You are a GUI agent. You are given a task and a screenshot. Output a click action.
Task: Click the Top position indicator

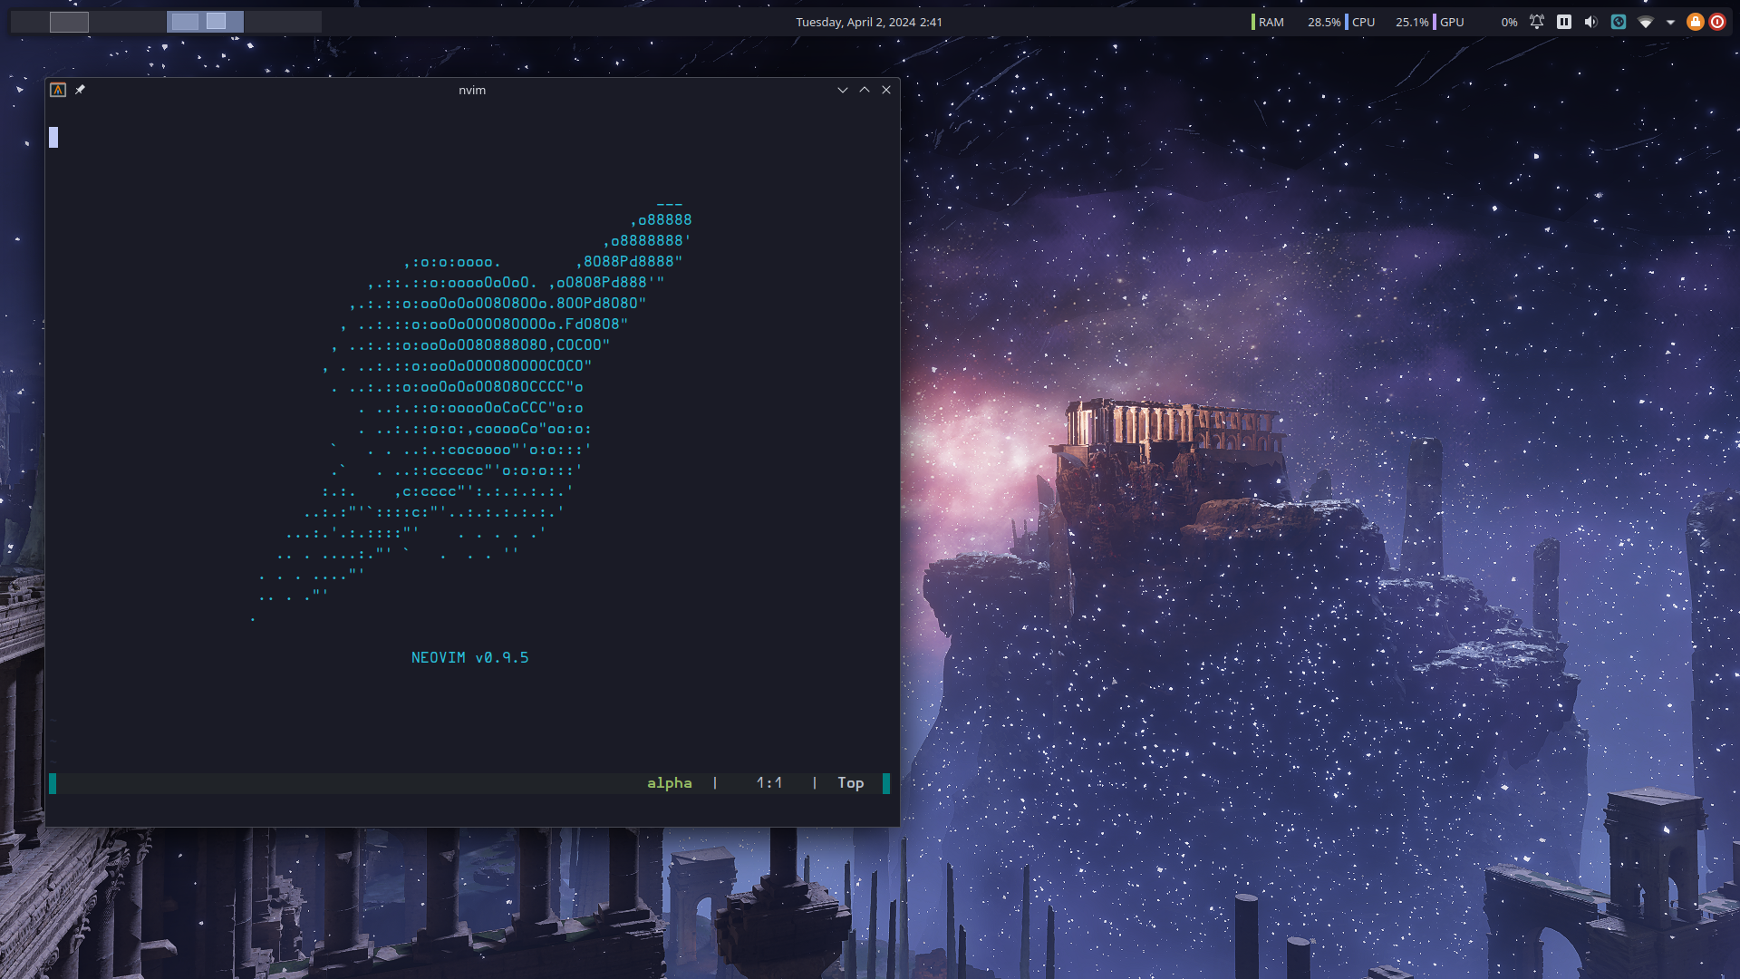pyautogui.click(x=850, y=783)
